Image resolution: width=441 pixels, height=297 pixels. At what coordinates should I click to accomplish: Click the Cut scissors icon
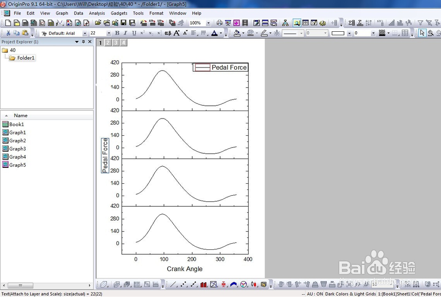coord(8,33)
